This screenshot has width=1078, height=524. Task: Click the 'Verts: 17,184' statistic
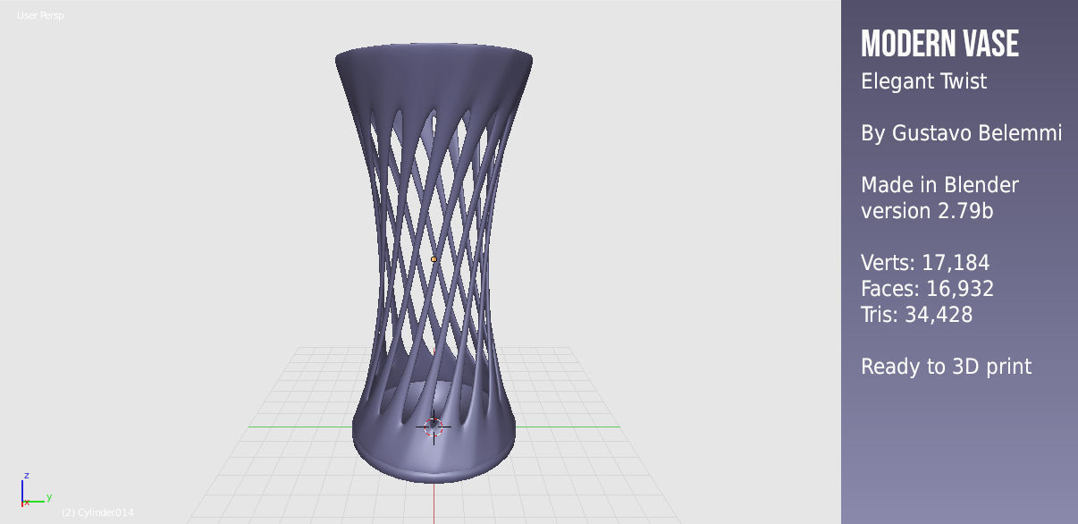(925, 263)
